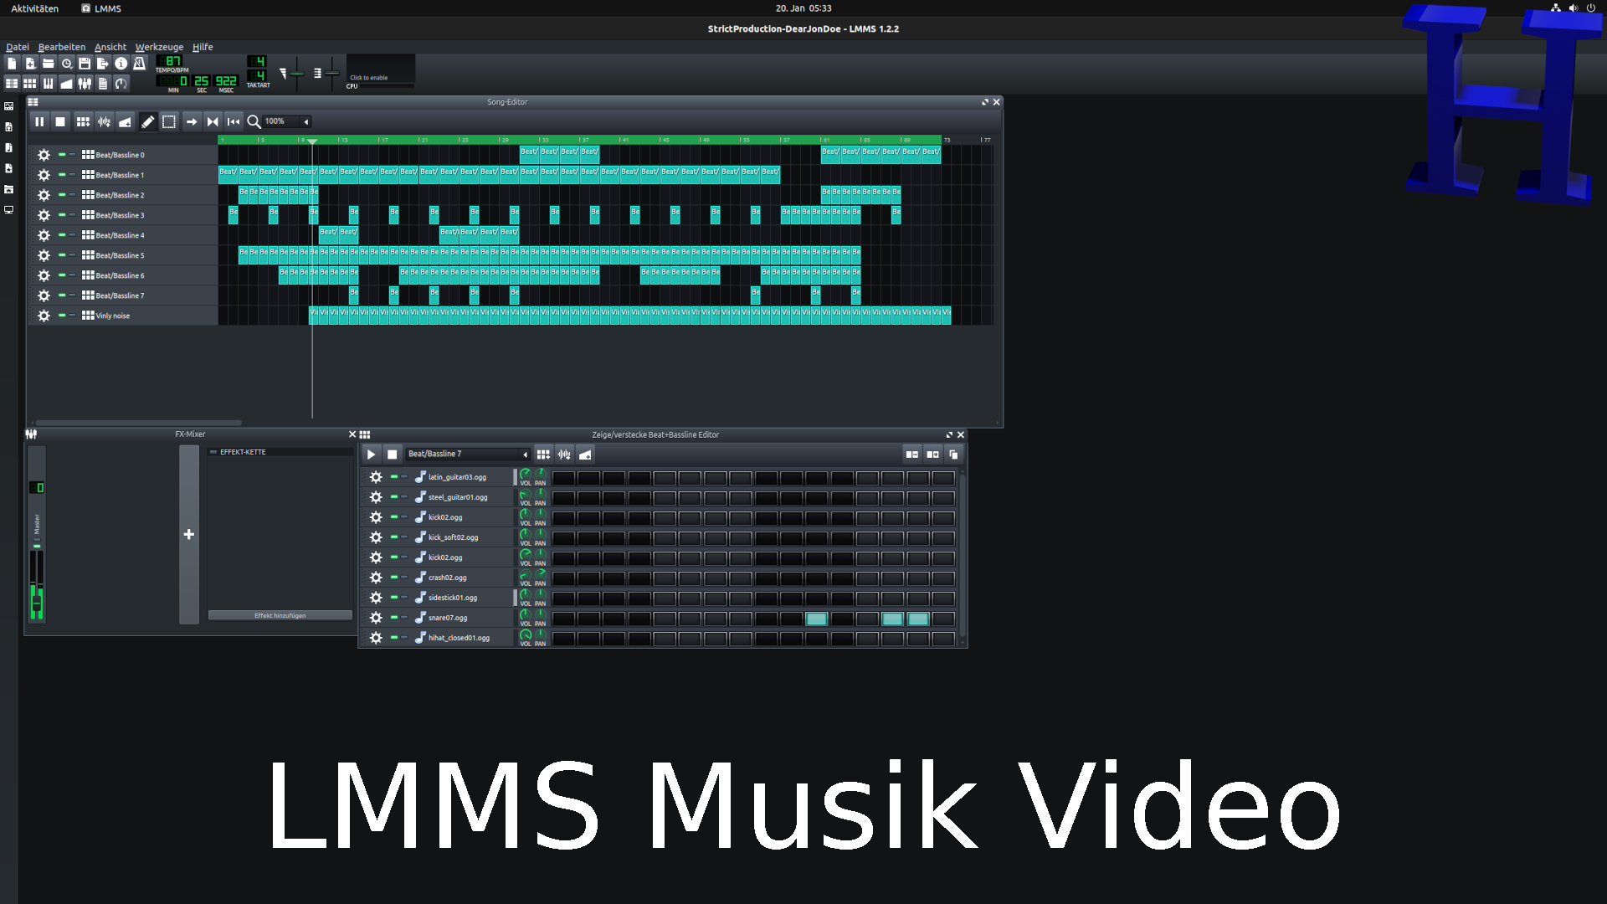Mute the crash02.ogg track
Screen dimensions: 1607x904
(x=394, y=577)
